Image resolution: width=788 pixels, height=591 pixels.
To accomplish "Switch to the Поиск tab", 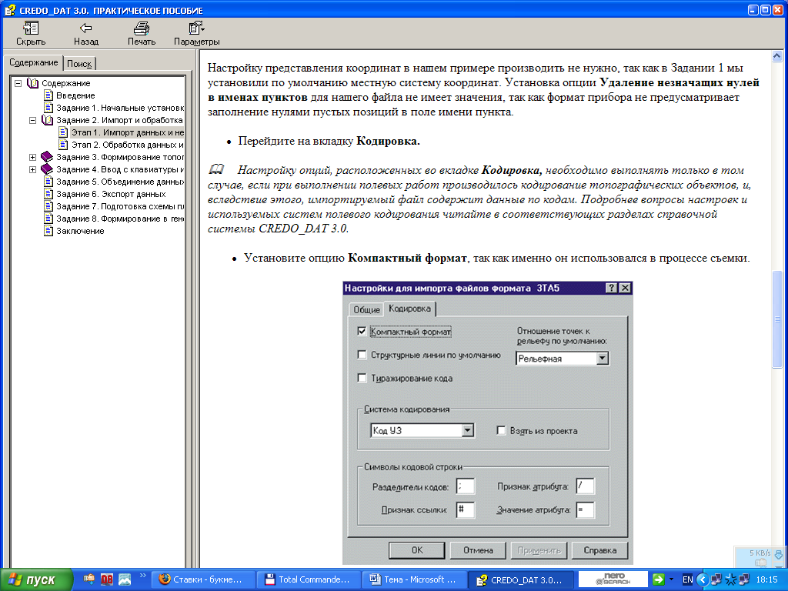I will (x=79, y=64).
